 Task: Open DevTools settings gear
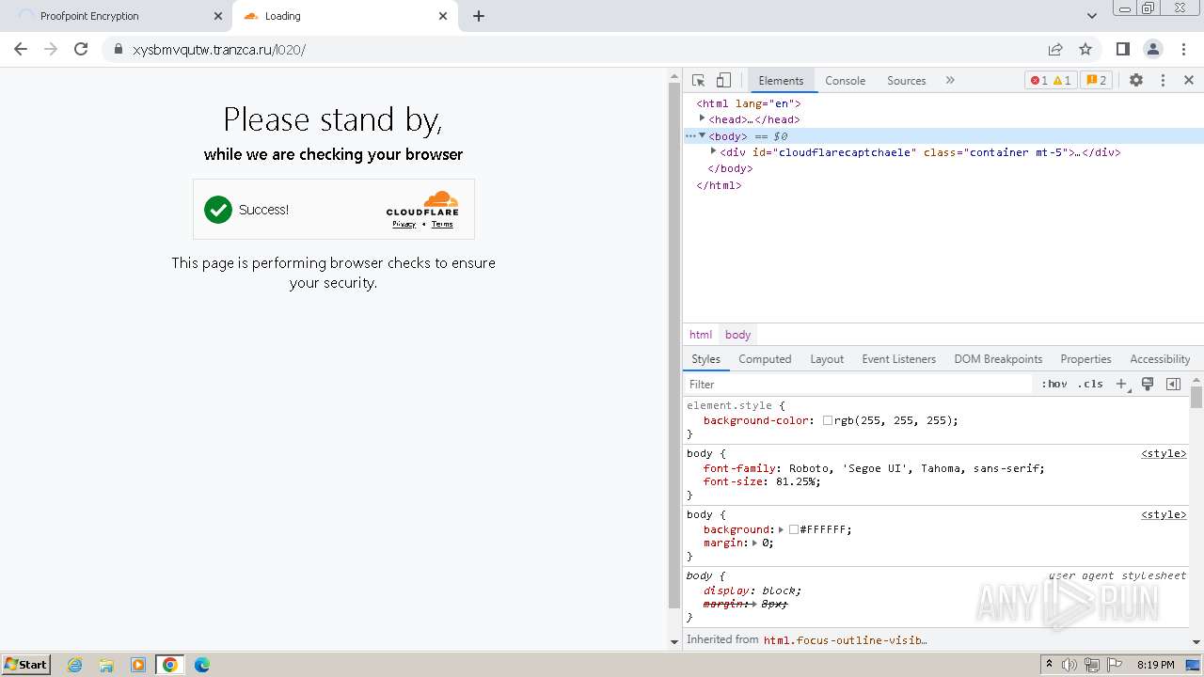click(1136, 81)
